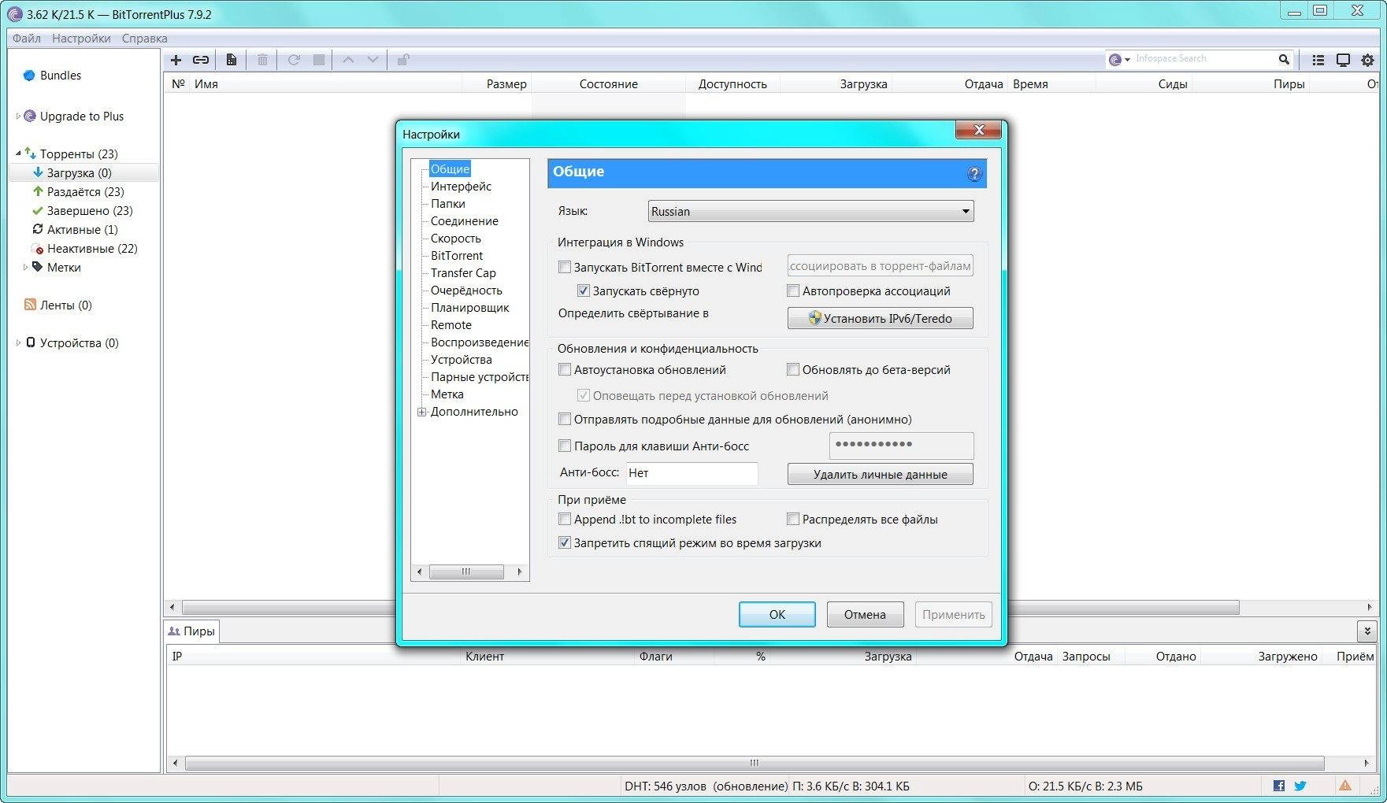Click the Move Down Queue arrow icon
The height and width of the screenshot is (803, 1387).
click(373, 60)
